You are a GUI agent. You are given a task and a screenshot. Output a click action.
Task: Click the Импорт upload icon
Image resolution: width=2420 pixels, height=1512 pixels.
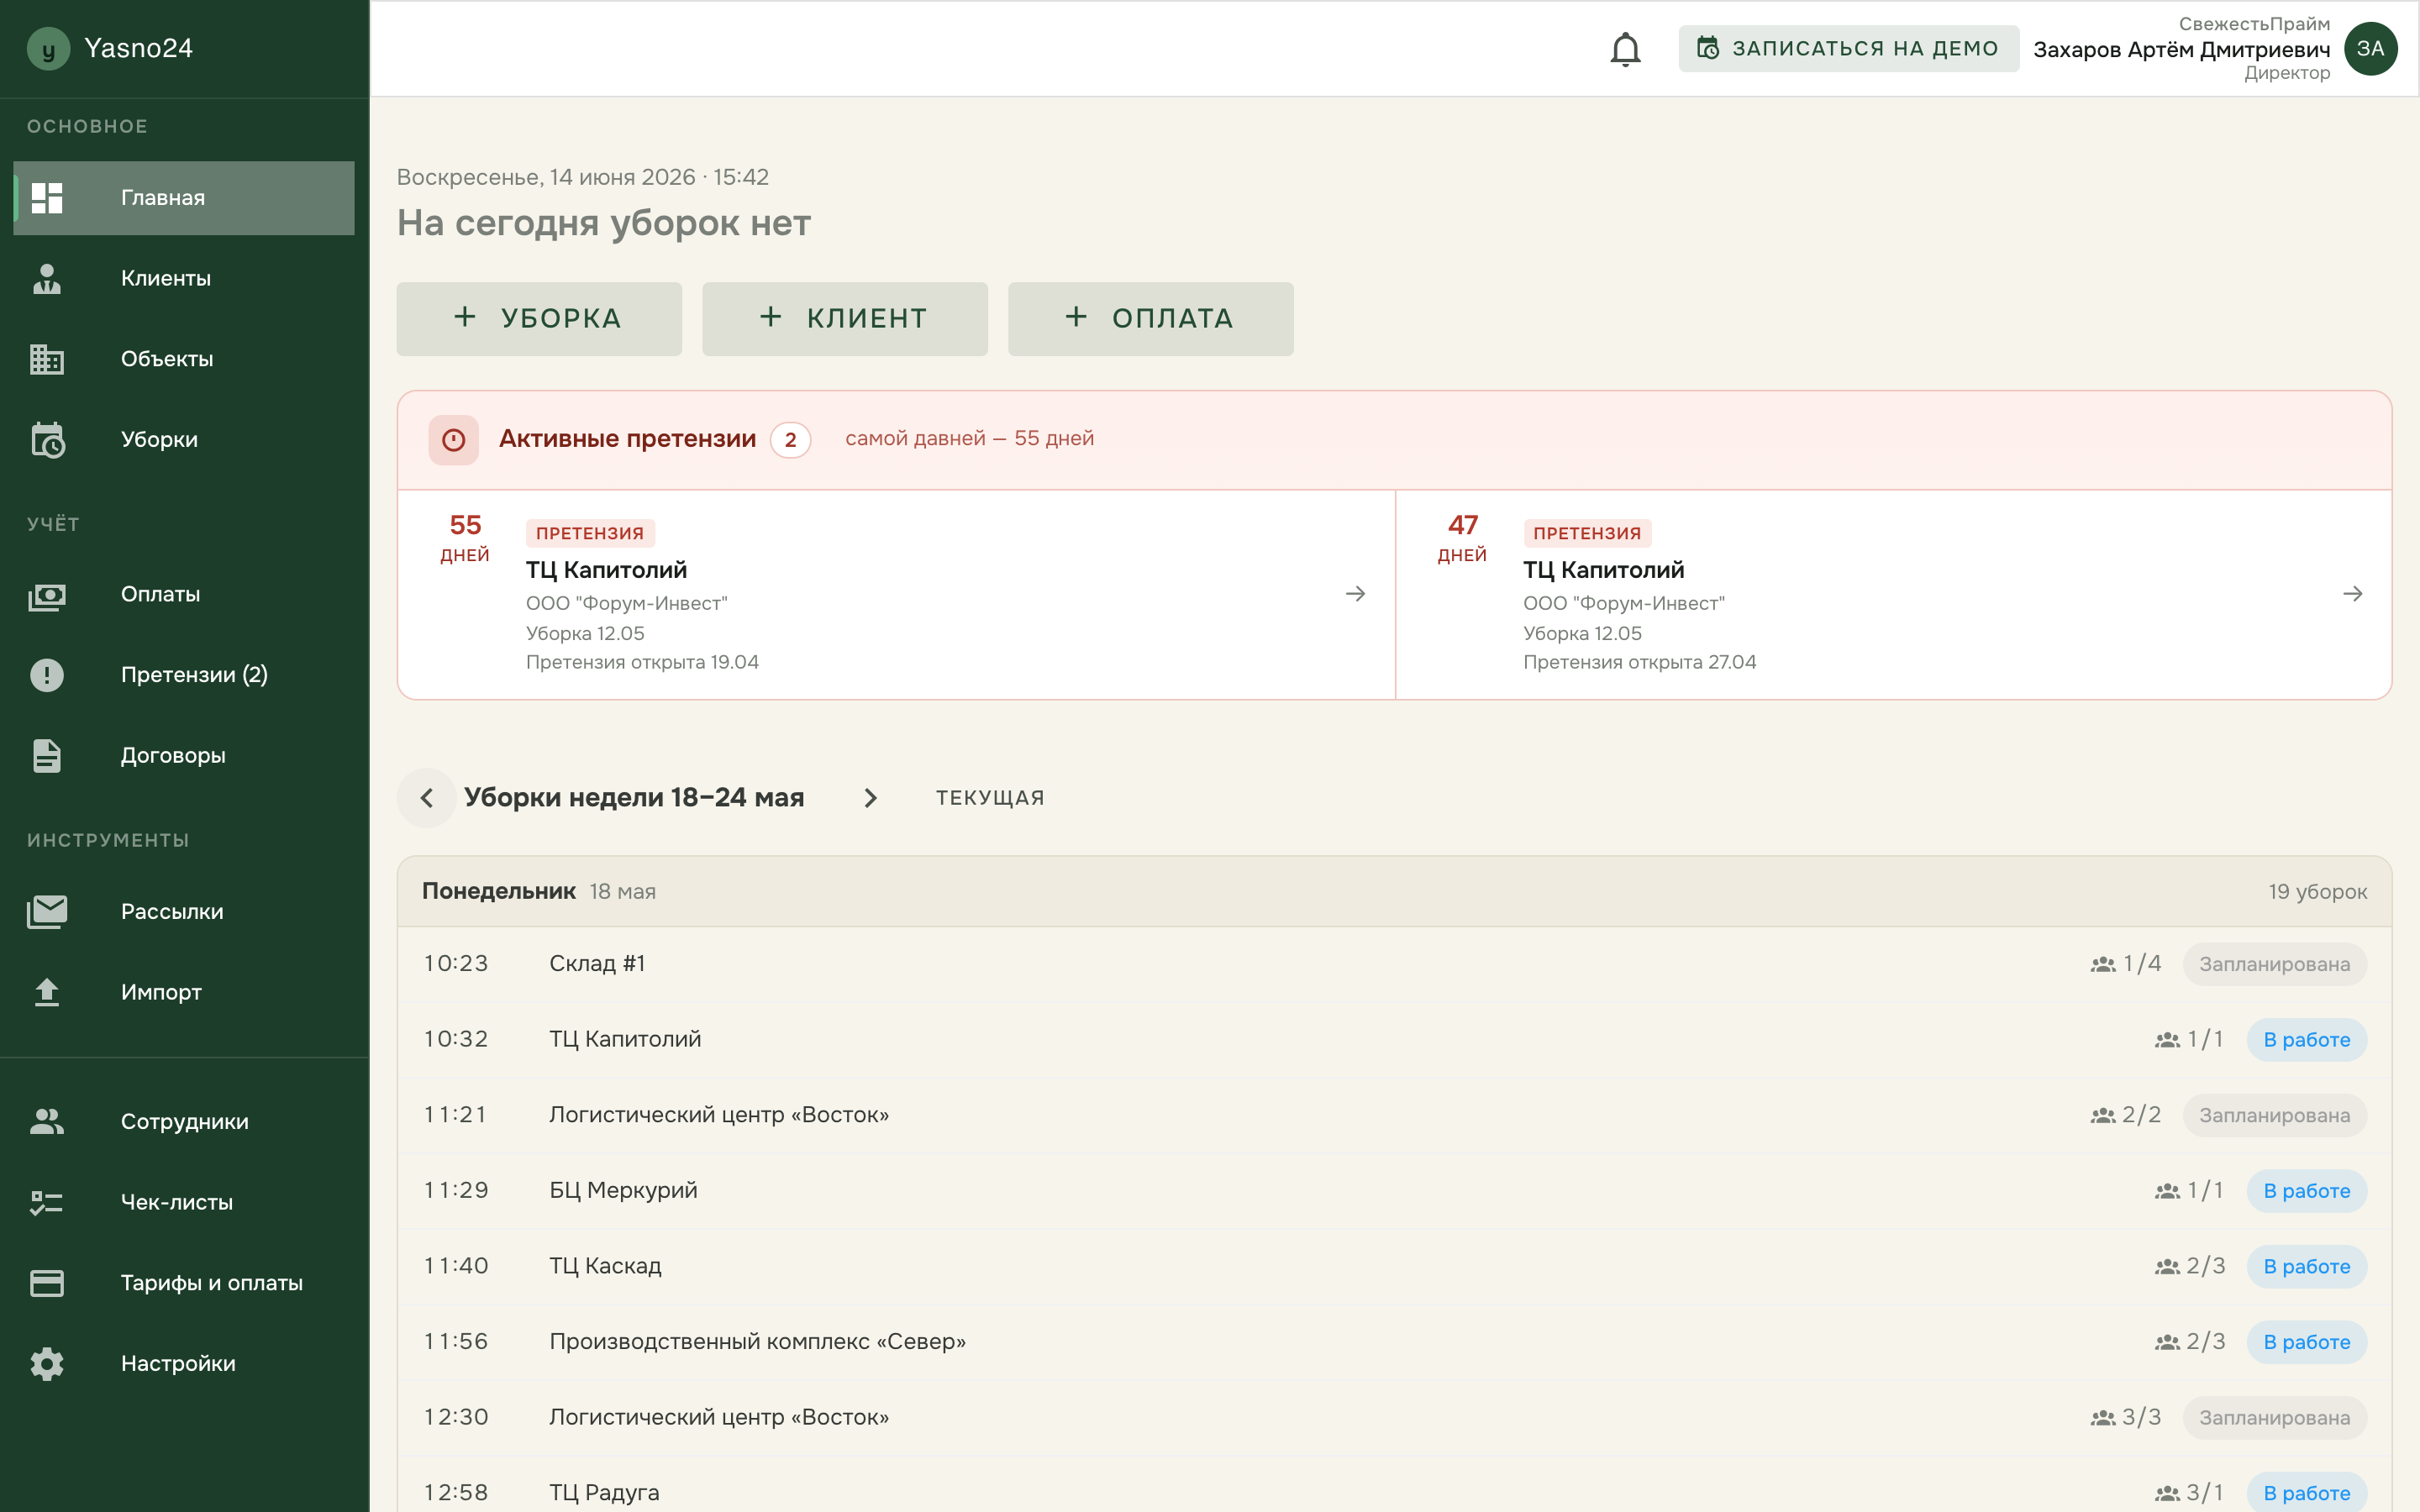[x=47, y=992]
